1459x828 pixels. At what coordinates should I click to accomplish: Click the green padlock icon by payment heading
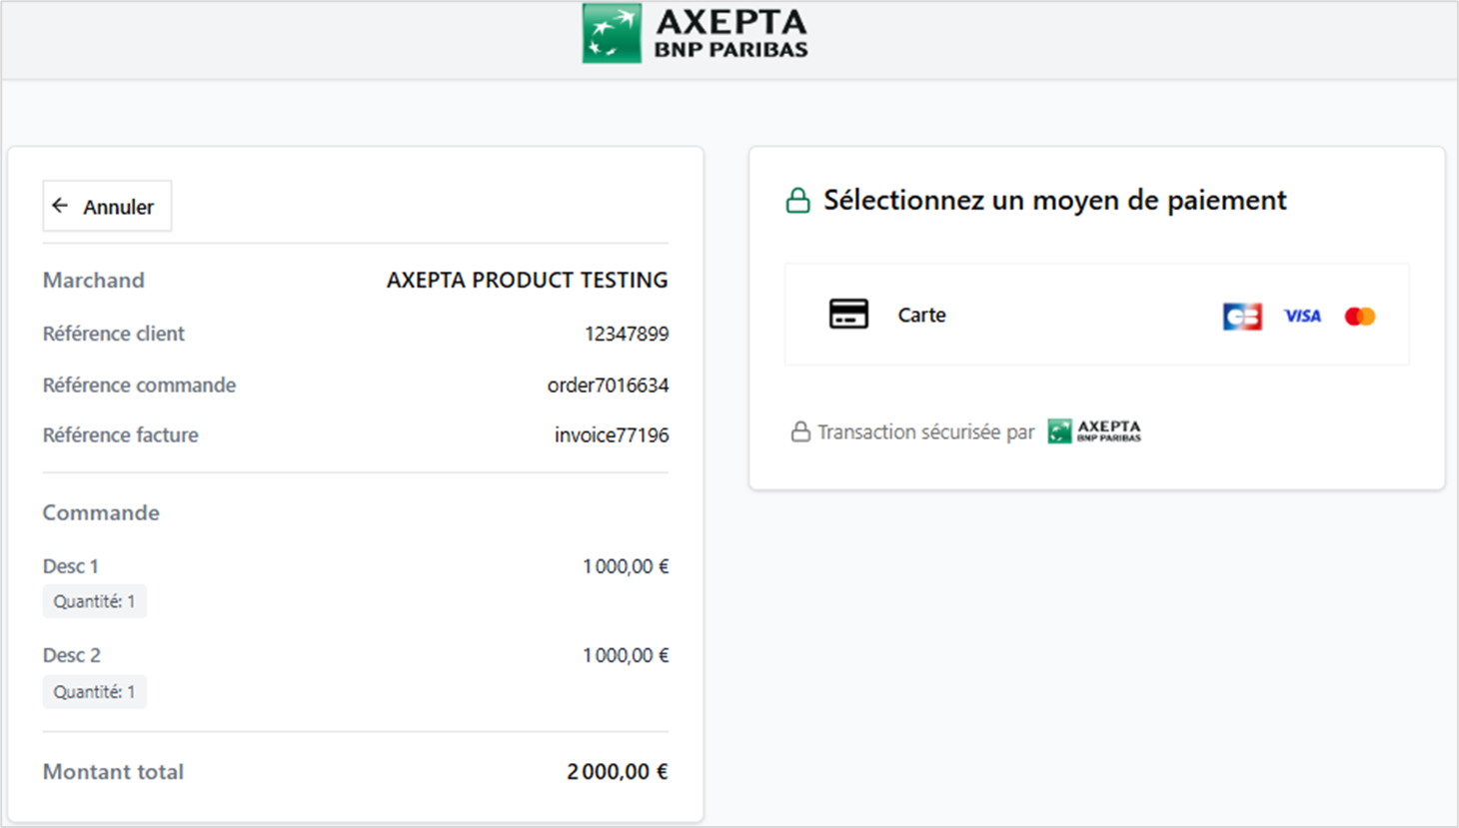pyautogui.click(x=797, y=201)
